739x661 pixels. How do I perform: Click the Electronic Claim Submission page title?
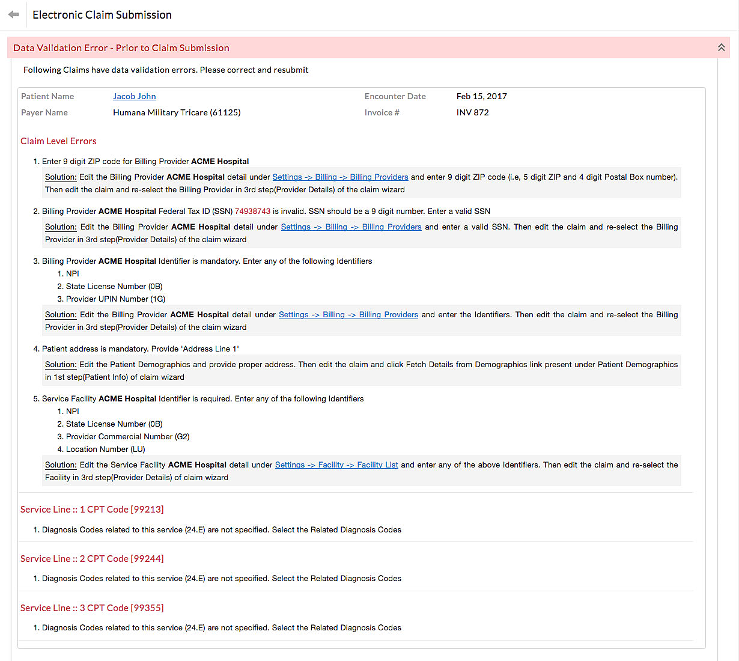click(x=102, y=14)
